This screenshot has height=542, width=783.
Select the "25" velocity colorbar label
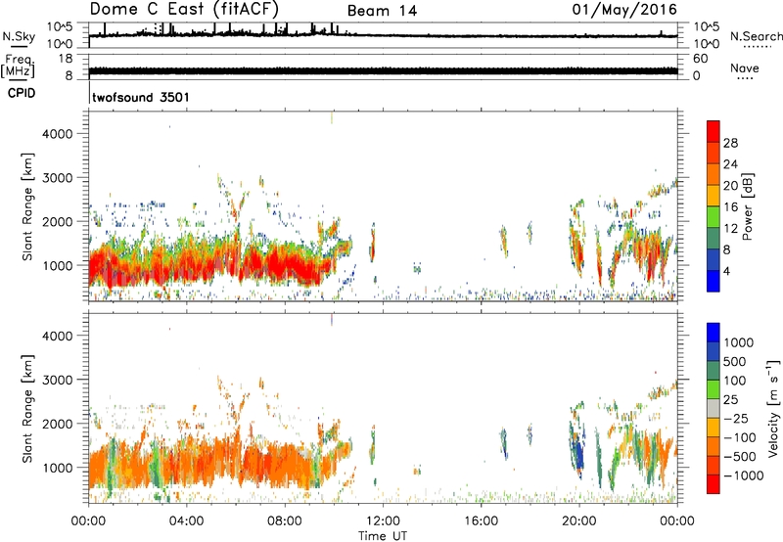[732, 400]
